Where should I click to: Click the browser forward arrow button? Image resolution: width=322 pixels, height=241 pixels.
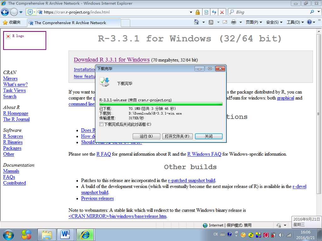pos(14,12)
